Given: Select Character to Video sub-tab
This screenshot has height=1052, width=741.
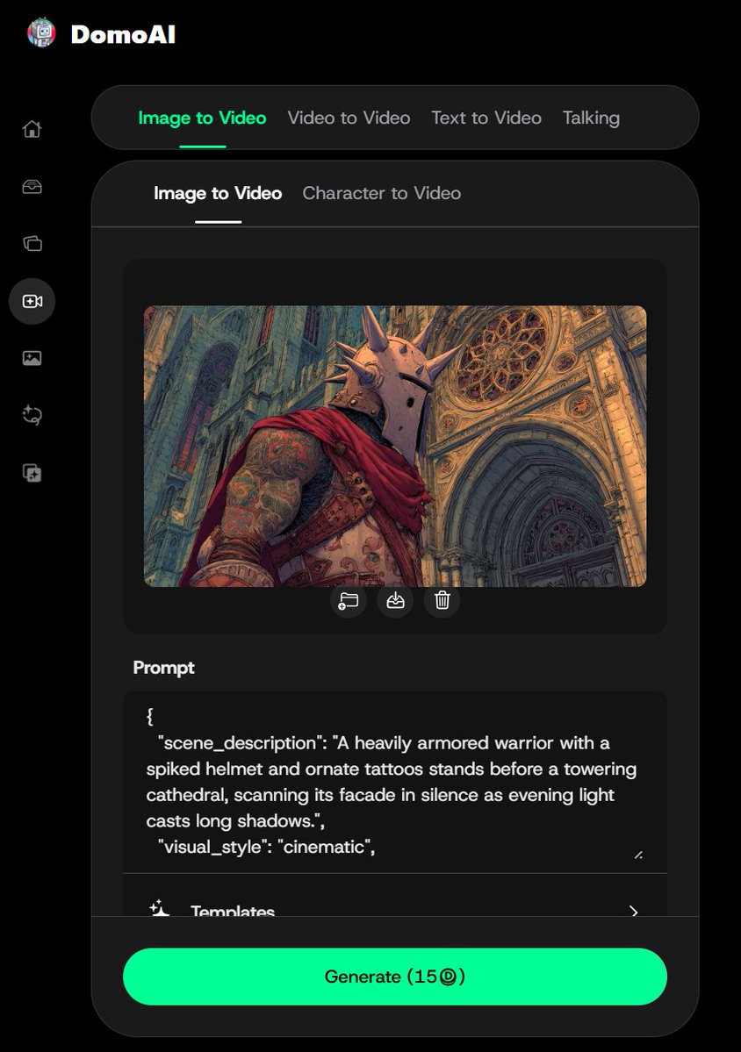Looking at the screenshot, I should (382, 193).
